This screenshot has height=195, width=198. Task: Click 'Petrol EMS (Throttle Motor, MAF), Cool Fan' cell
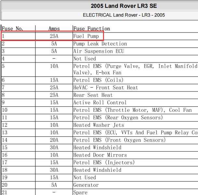133,110
